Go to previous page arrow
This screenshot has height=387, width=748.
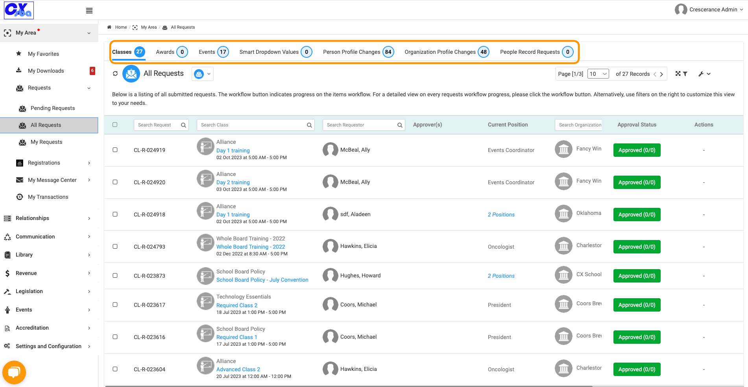(655, 74)
